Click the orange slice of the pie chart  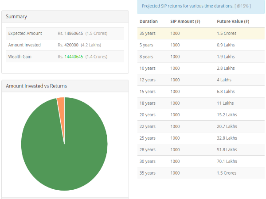pos(61,102)
